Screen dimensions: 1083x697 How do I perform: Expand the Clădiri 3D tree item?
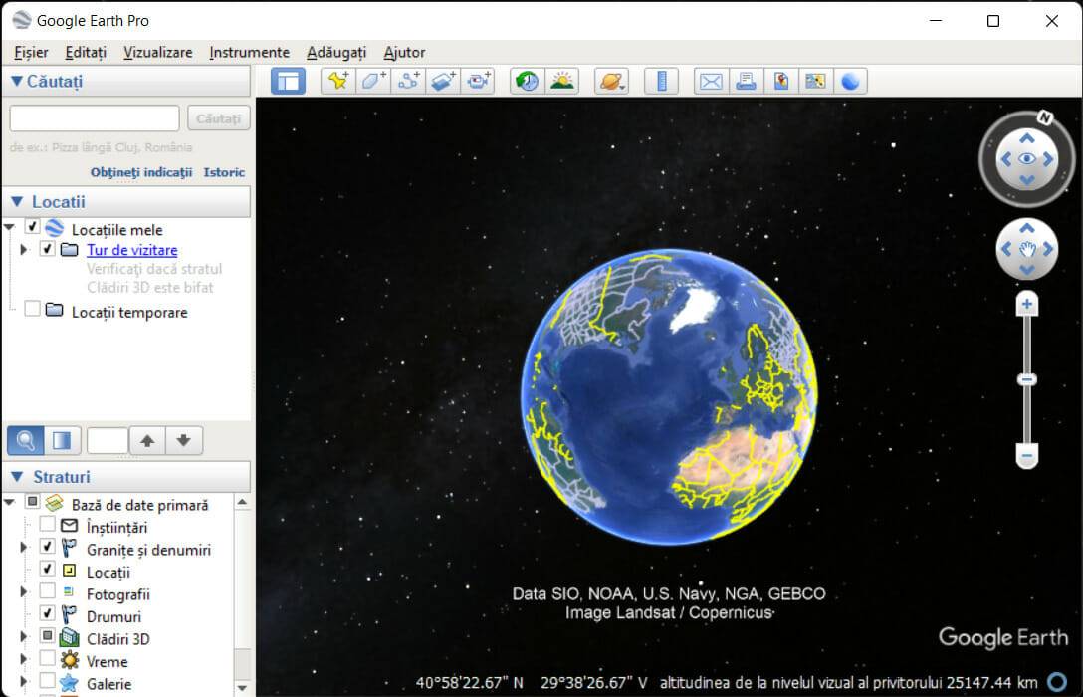click(24, 638)
